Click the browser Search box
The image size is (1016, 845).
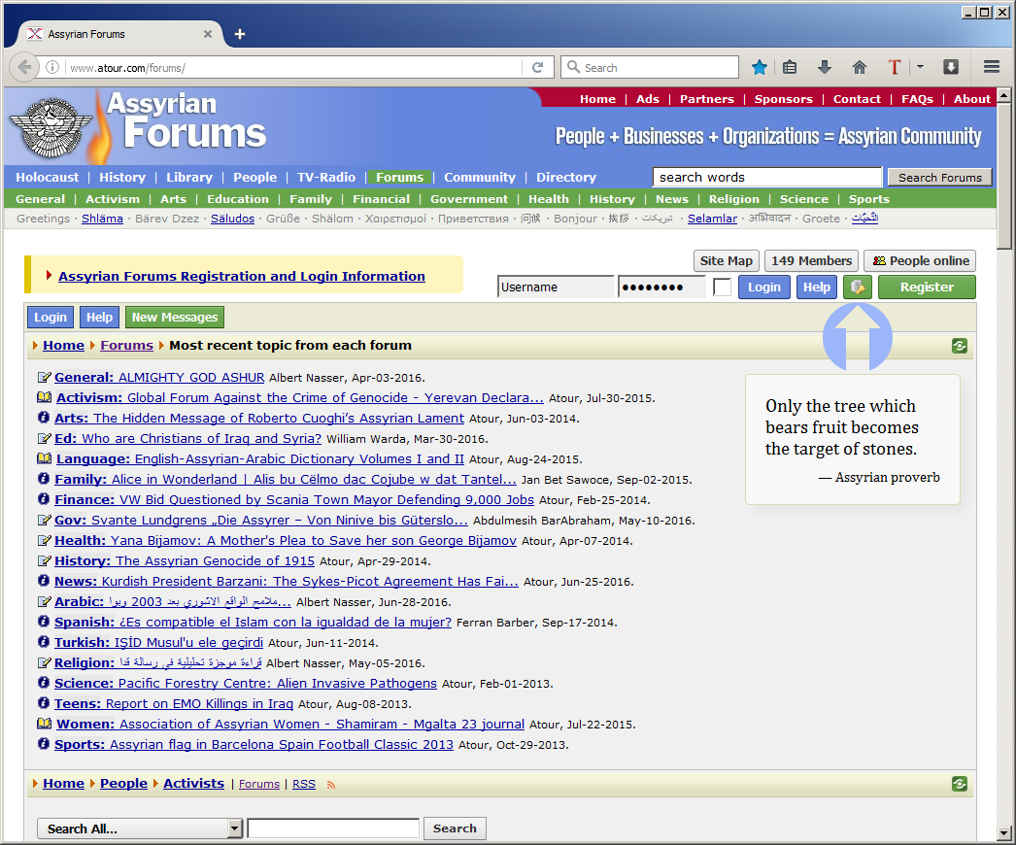click(650, 67)
